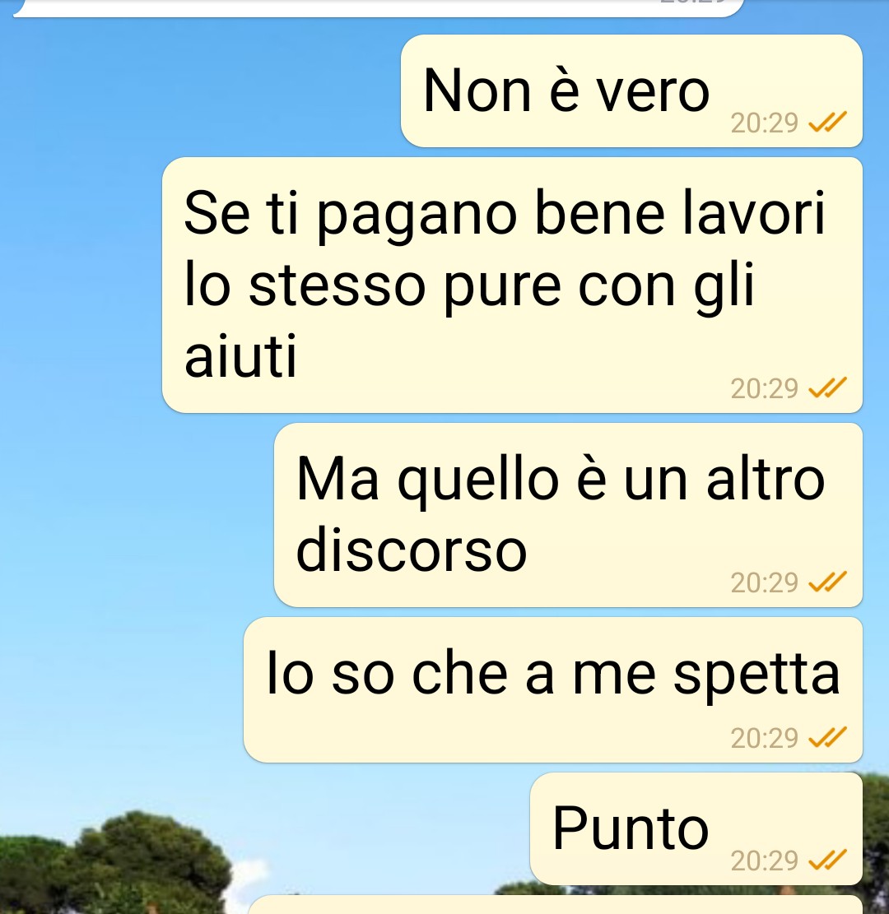The width and height of the screenshot is (889, 914).
Task: Select the 'Io so che a me spetta' message
Action: pyautogui.click(x=553, y=689)
